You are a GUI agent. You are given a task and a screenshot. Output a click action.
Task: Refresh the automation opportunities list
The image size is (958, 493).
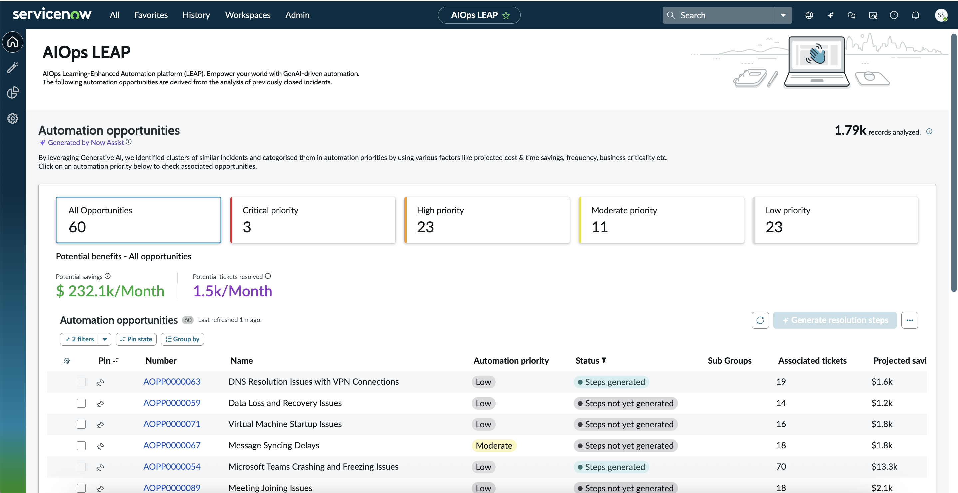(x=760, y=320)
